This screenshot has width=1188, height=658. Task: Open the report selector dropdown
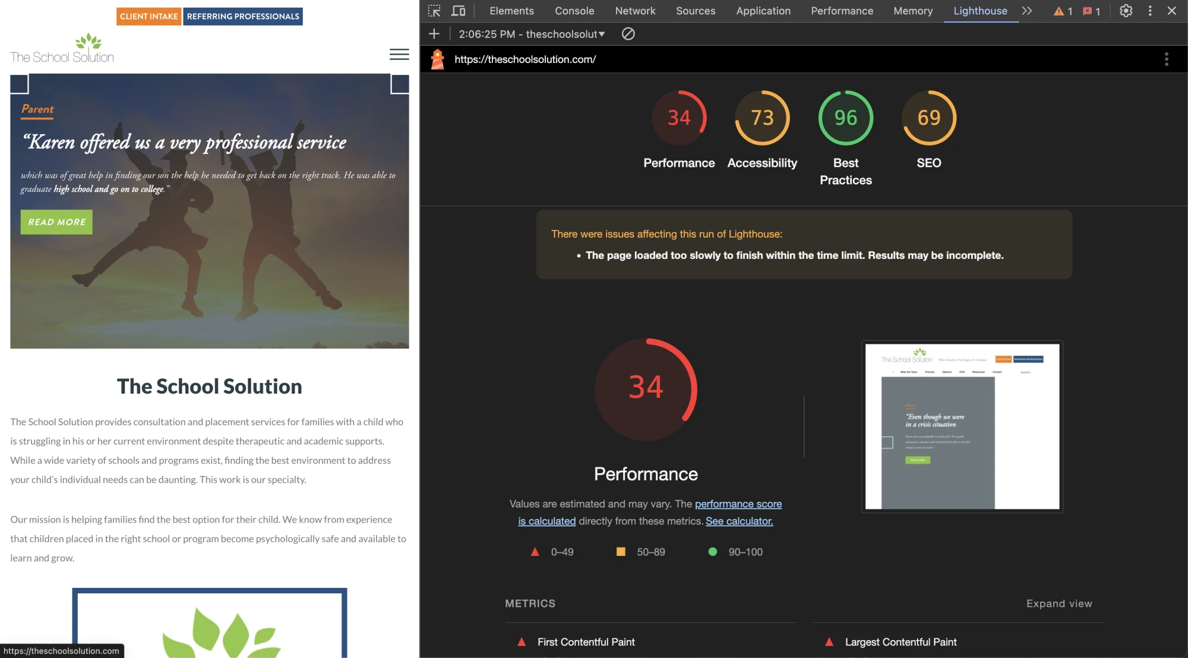click(x=532, y=34)
